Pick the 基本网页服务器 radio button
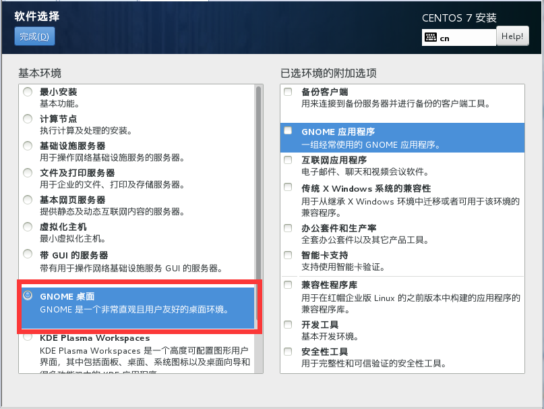This screenshot has height=409, width=544. pyautogui.click(x=28, y=200)
